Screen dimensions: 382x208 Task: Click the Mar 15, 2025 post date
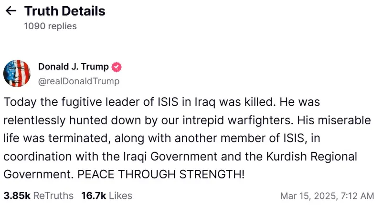308,196
